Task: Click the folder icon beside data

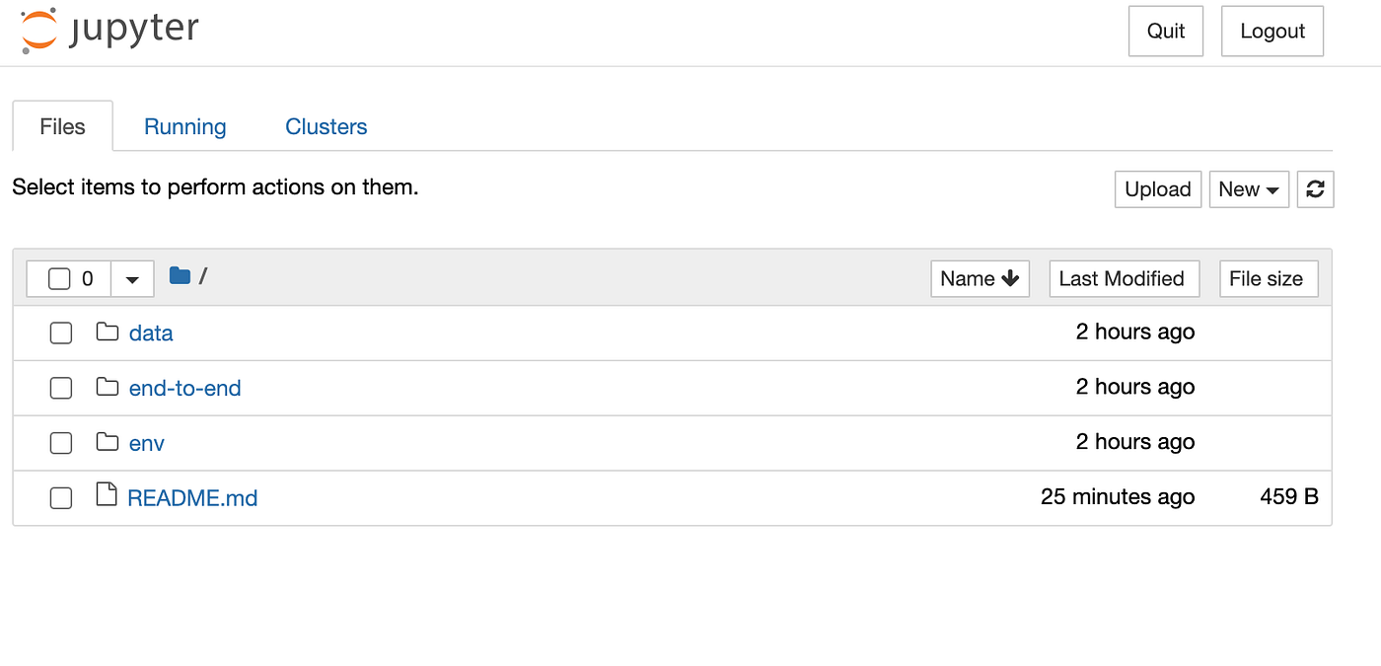Action: (x=107, y=333)
